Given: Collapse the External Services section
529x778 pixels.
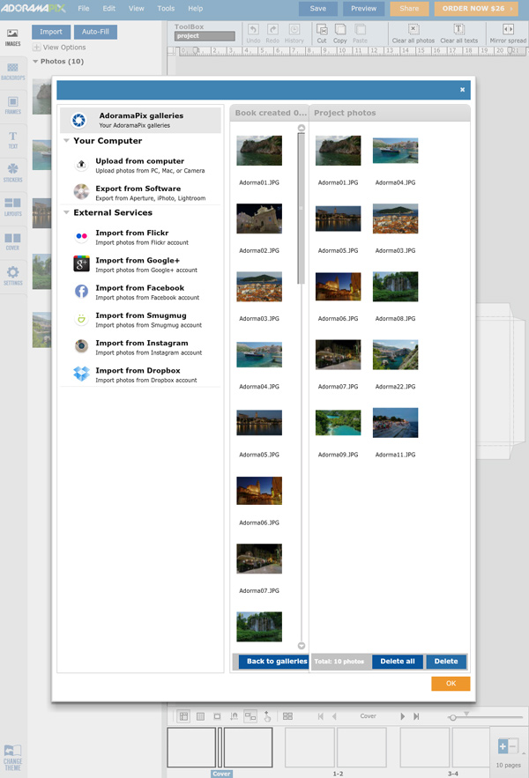Looking at the screenshot, I should click(x=66, y=212).
